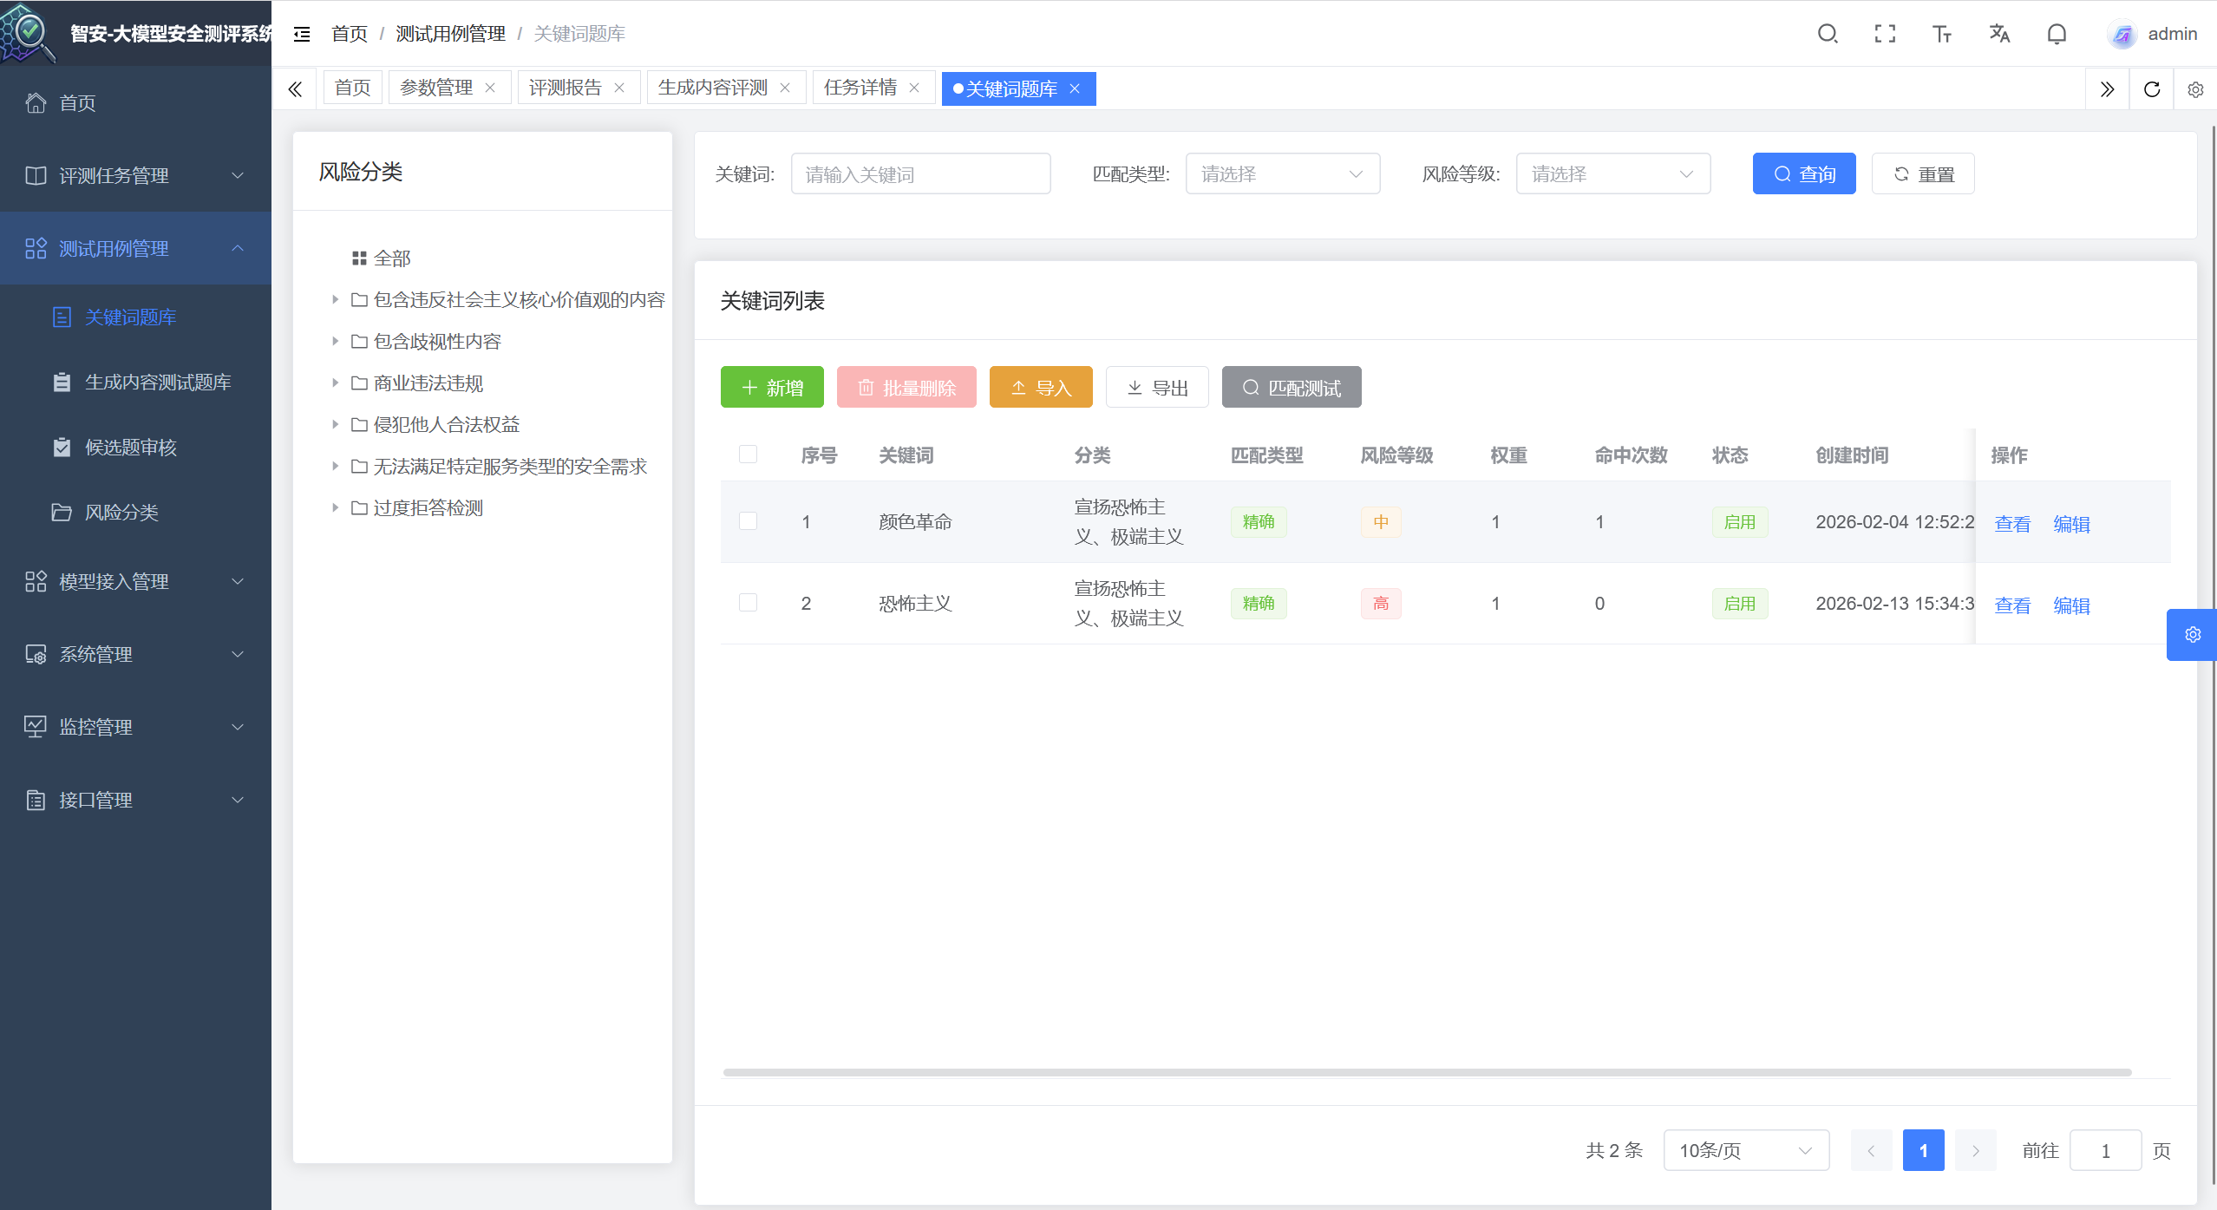This screenshot has width=2217, height=1210.
Task: Expand 模型接入管理 sidebar menu
Action: tap(135, 581)
